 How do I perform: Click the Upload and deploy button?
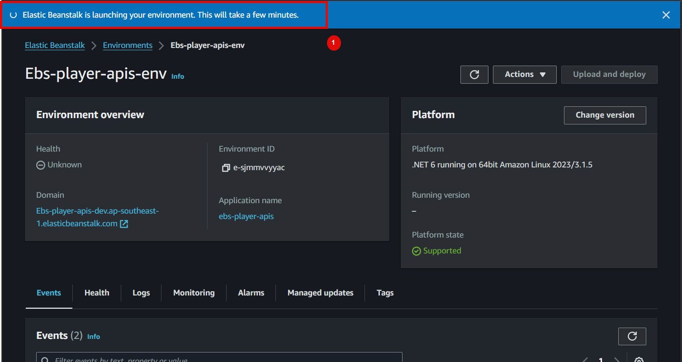click(x=609, y=75)
